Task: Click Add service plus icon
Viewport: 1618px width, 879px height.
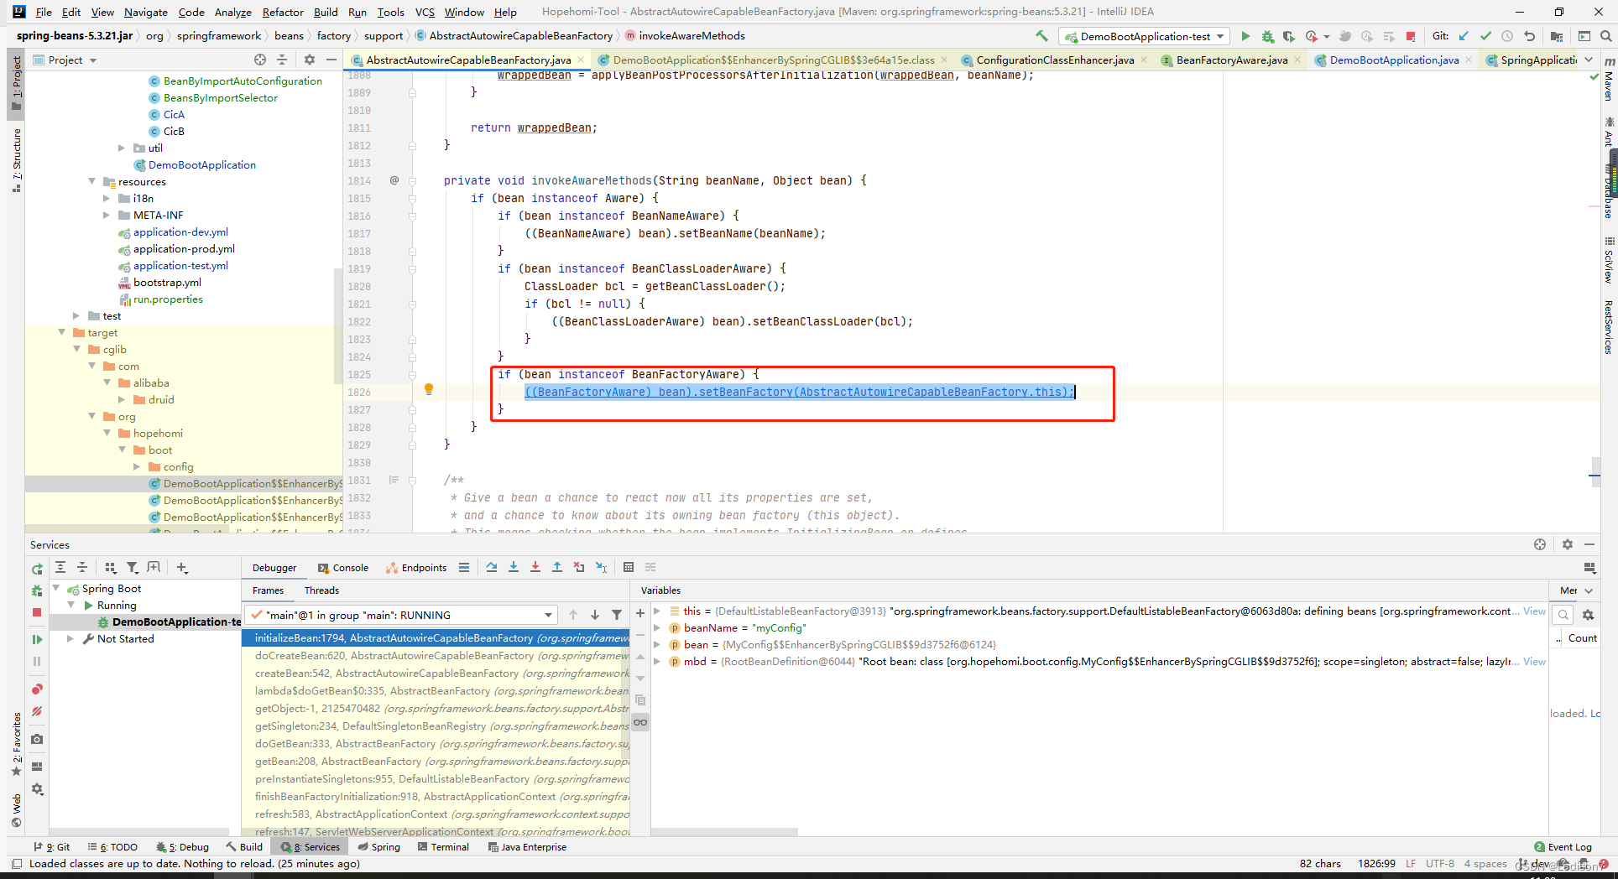Action: point(182,568)
